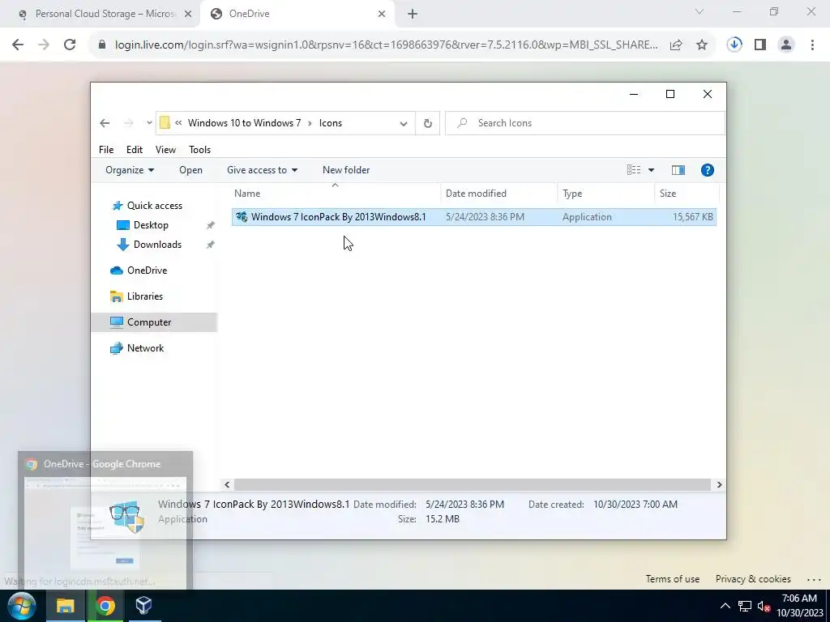Image resolution: width=830 pixels, height=622 pixels.
Task: Open Network in navigation pane
Action: [145, 348]
